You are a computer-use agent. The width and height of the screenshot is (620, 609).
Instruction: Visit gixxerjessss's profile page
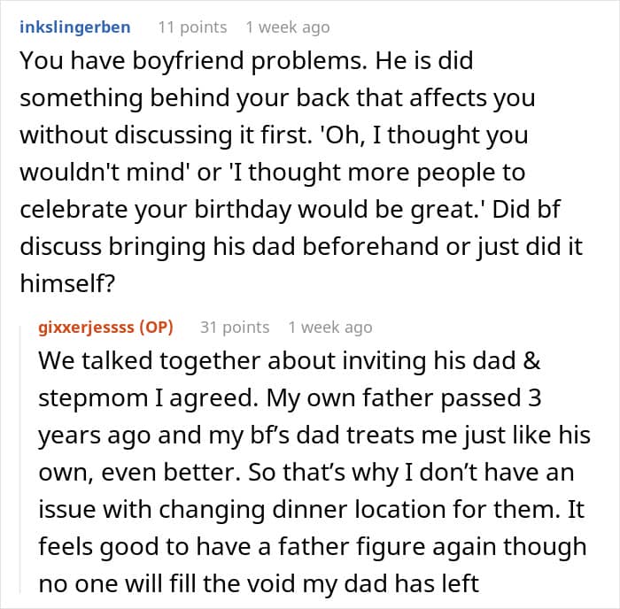[88, 328]
